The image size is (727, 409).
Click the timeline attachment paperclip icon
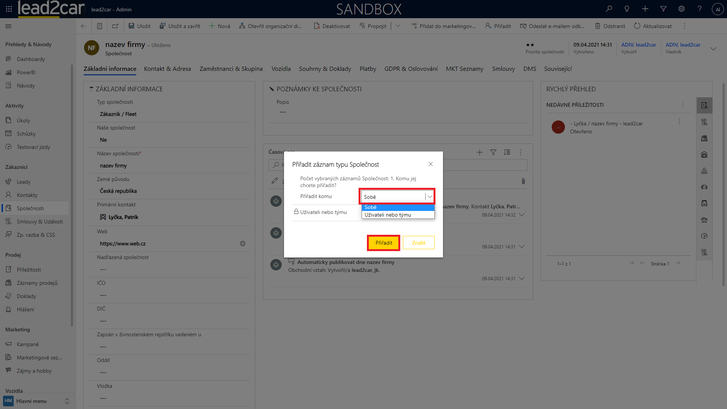(x=523, y=181)
